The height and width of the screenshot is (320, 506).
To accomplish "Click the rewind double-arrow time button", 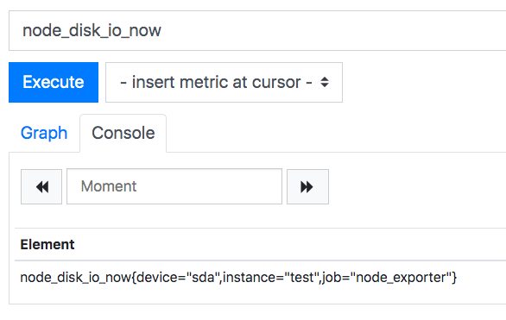I will coord(41,186).
